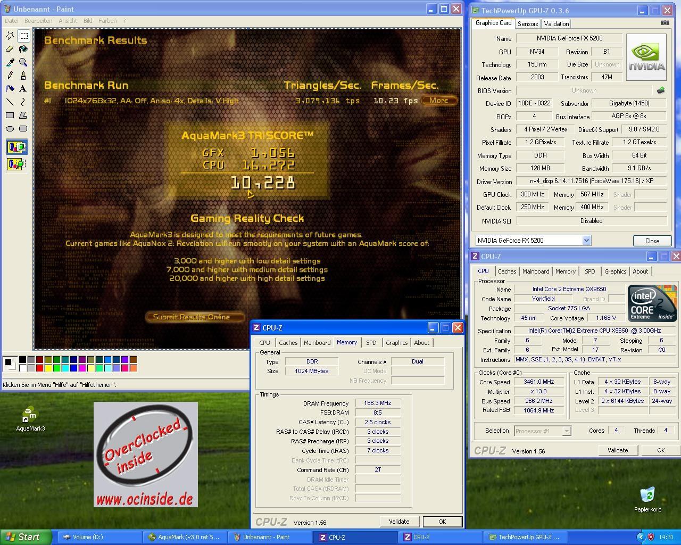Select the Rectangle shape tool

coord(10,115)
